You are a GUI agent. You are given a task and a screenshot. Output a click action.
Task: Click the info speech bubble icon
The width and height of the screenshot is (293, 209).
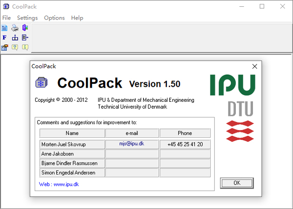click(x=25, y=47)
